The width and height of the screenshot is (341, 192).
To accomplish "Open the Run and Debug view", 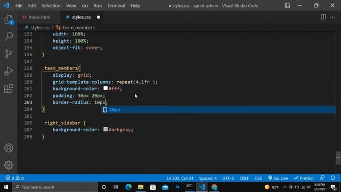I will 9,71.
